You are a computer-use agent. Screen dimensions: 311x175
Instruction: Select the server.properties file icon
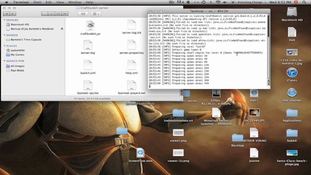132,45
